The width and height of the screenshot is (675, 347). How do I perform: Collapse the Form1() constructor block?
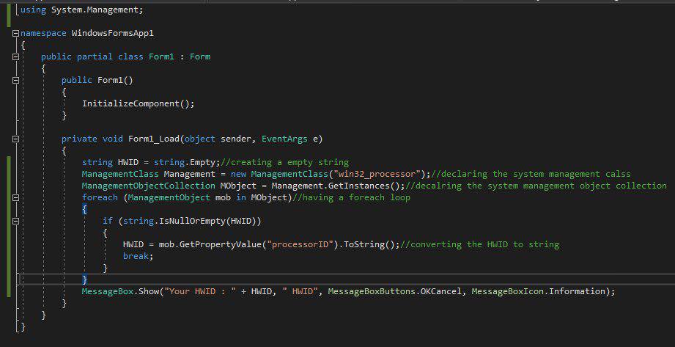pos(15,81)
